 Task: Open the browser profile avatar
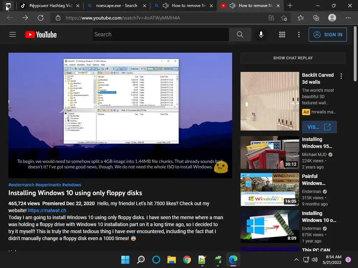tap(332, 18)
